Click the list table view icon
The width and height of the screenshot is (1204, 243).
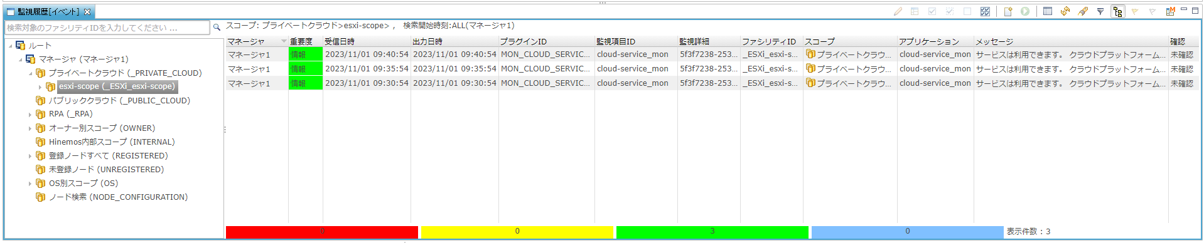[1048, 11]
